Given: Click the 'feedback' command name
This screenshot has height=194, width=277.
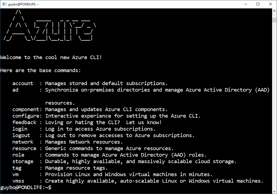Looking at the screenshot, I should coord(24,122).
